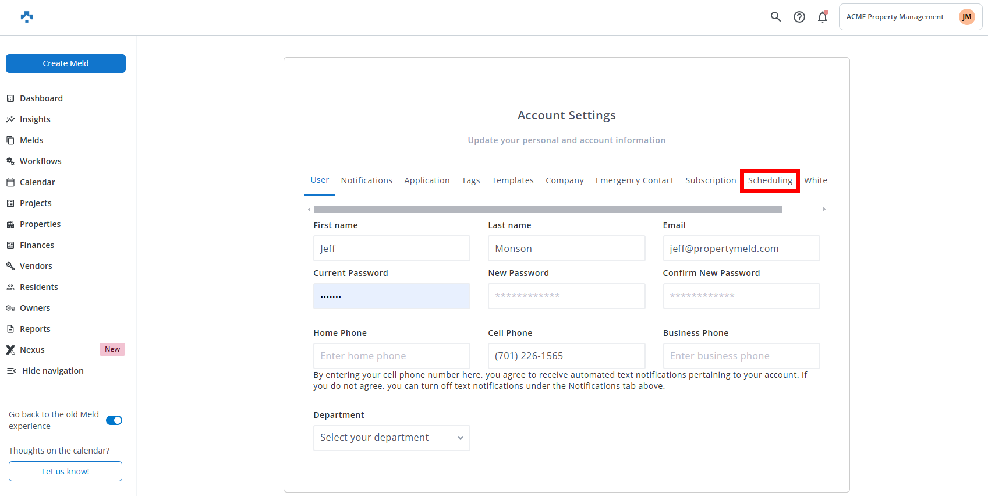Switch to the Scheduling tab
988x496 pixels.
(770, 180)
